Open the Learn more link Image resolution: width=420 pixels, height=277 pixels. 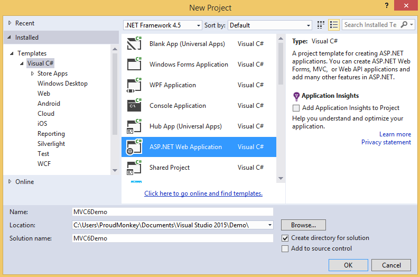pyautogui.click(x=395, y=134)
